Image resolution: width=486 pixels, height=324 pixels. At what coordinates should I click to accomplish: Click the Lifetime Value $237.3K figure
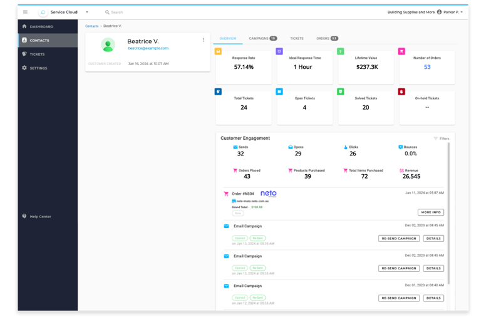pos(367,67)
